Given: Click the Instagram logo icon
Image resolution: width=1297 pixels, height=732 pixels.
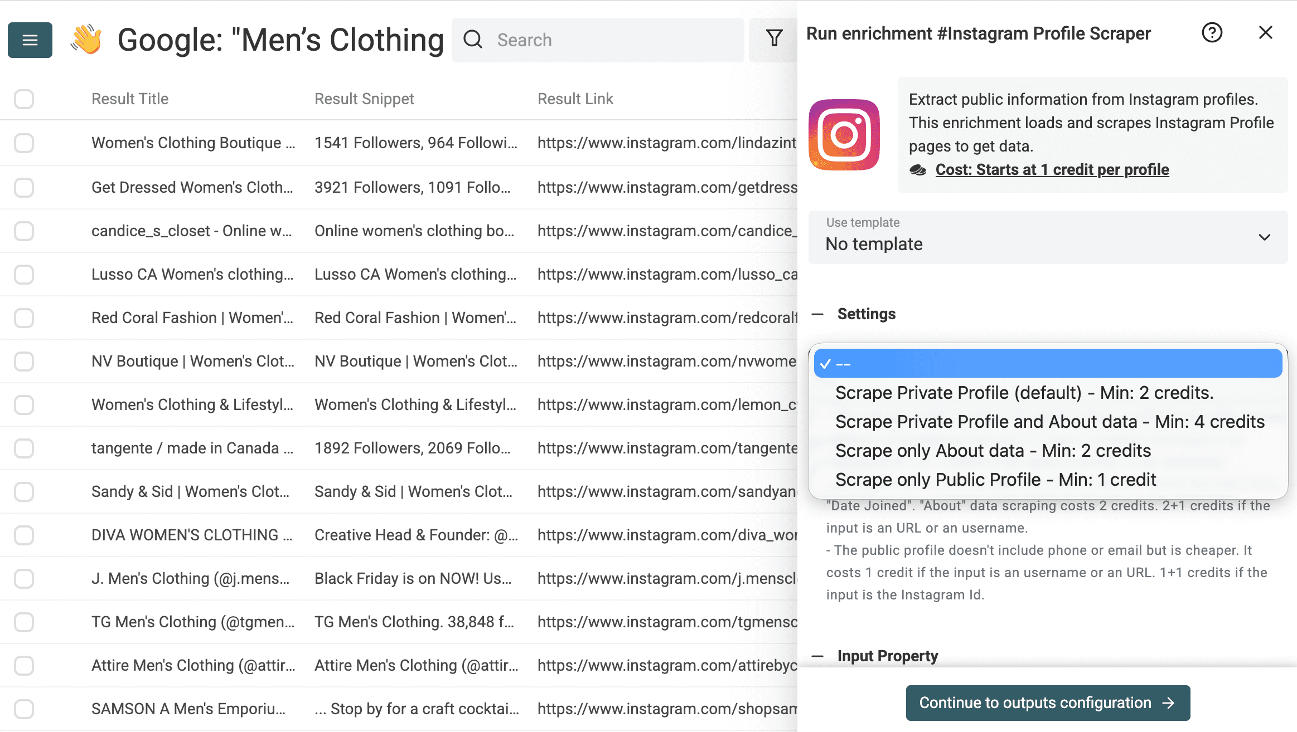Looking at the screenshot, I should coord(844,135).
